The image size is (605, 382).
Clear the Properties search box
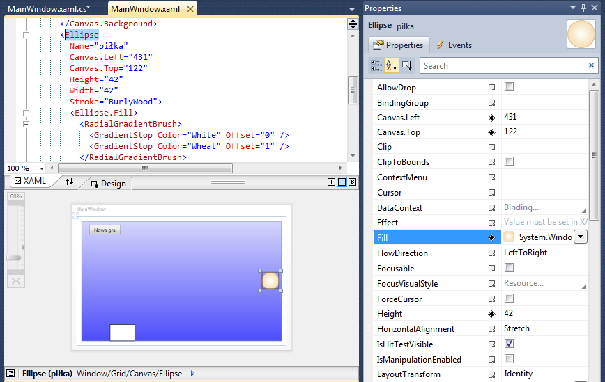pyautogui.click(x=591, y=65)
